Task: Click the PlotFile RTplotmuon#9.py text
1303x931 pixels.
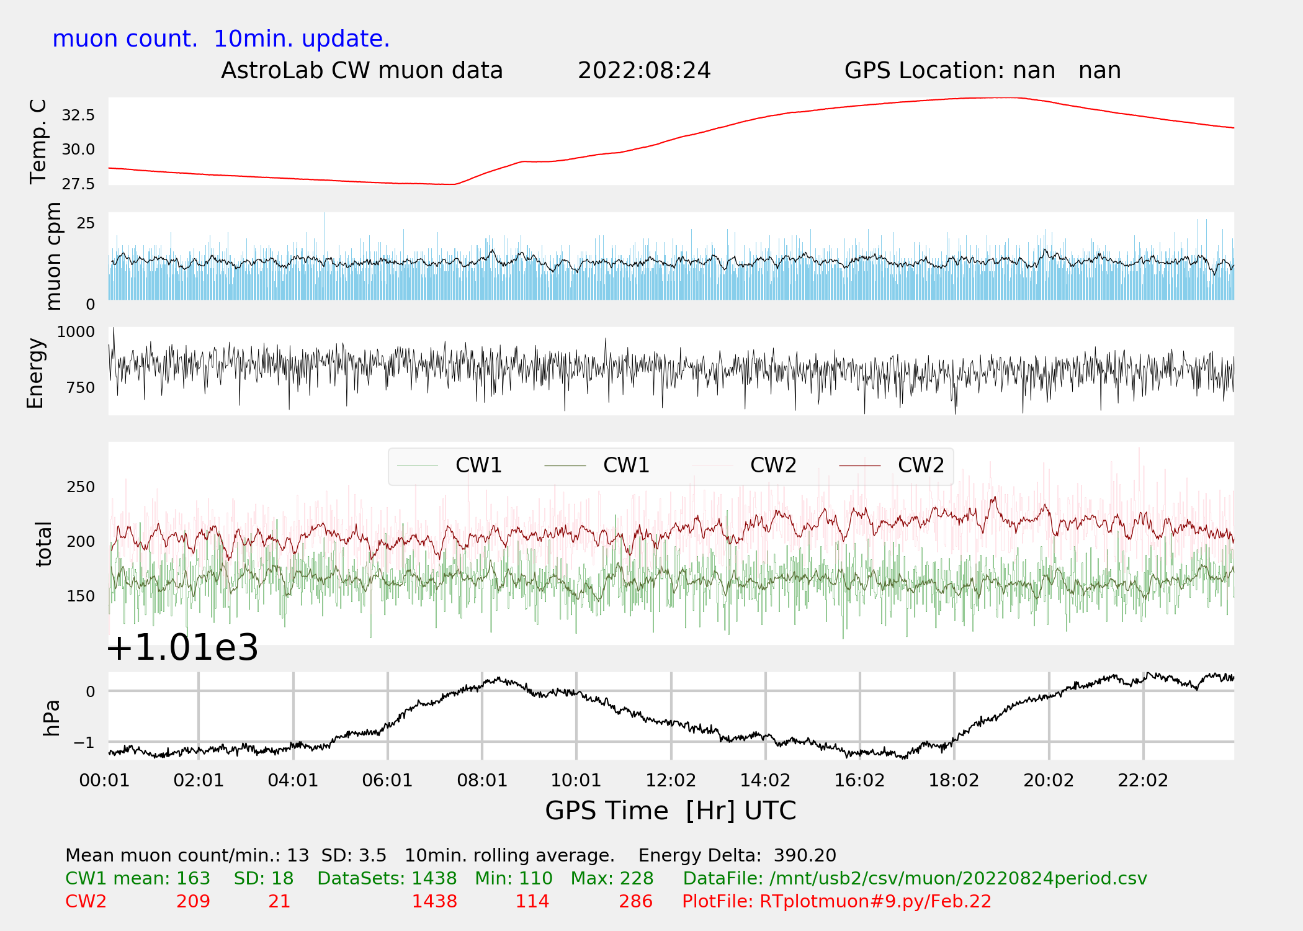Action: [836, 901]
